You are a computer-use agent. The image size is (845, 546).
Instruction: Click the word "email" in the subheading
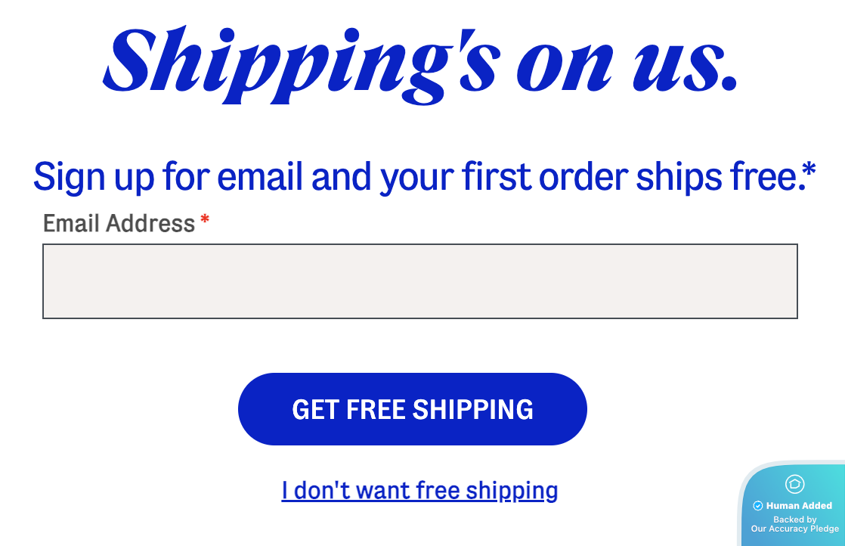click(x=261, y=176)
